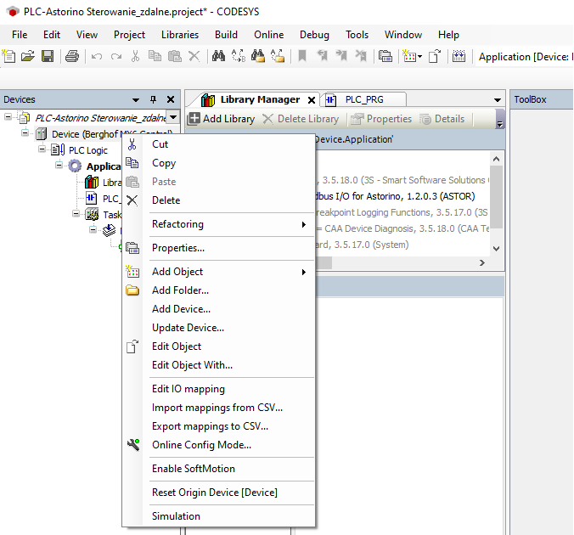Viewport: 574px width, 535px height.
Task: Close the Library Manager tab
Action: (312, 100)
